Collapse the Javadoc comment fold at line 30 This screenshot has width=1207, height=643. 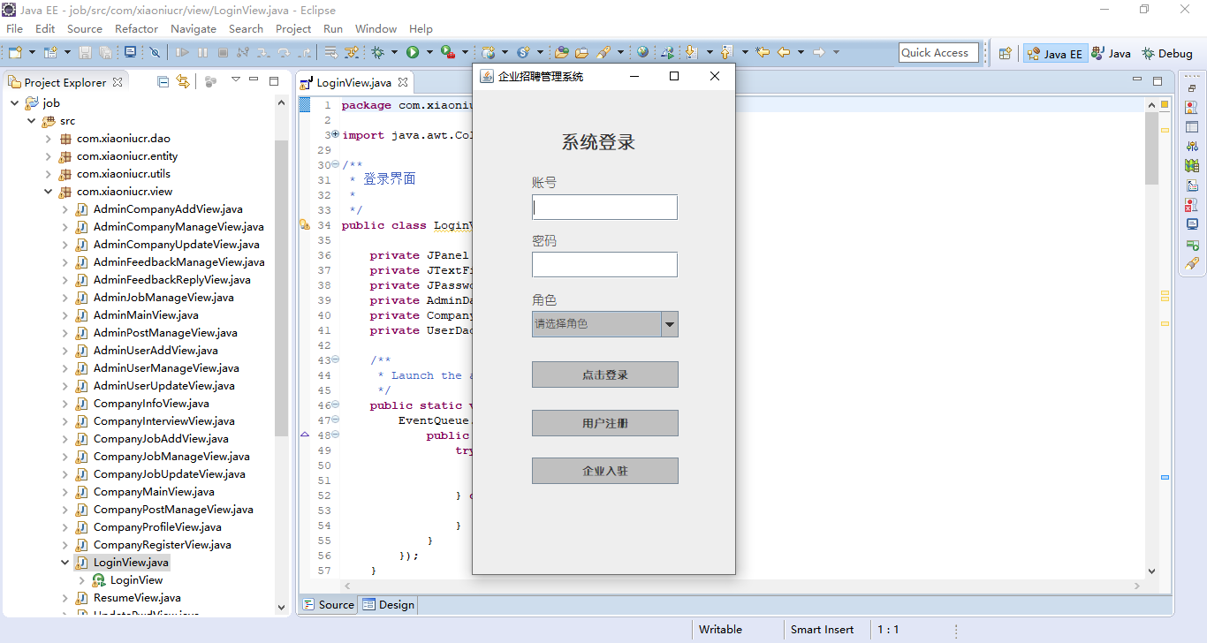335,164
